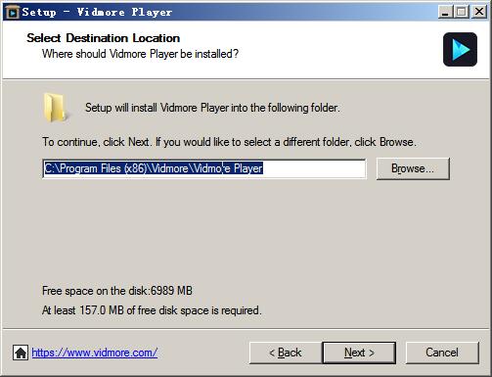Click the 'Setup will install Vidmore Player' message
This screenshot has width=492, height=377.
(212, 108)
